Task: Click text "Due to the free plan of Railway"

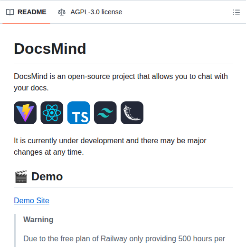Action: pyautogui.click(x=76, y=239)
